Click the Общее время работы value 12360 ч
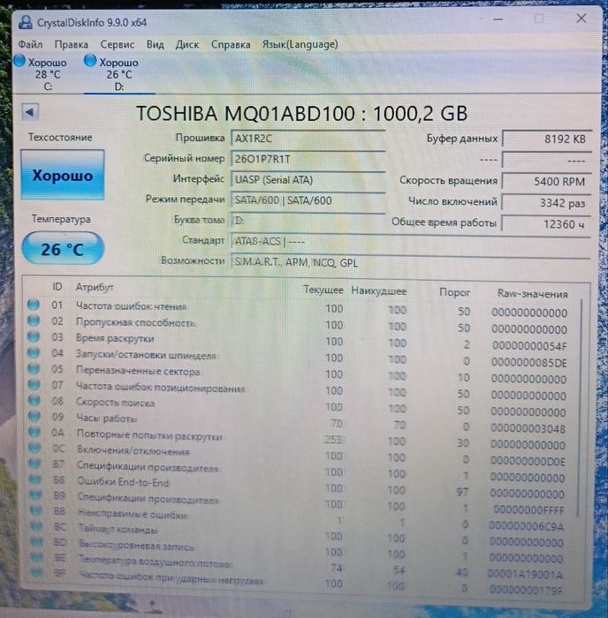The image size is (608, 618). click(x=546, y=224)
